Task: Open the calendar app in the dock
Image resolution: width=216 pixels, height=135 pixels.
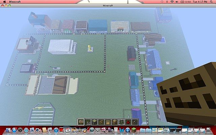Action: pyautogui.click(x=68, y=130)
